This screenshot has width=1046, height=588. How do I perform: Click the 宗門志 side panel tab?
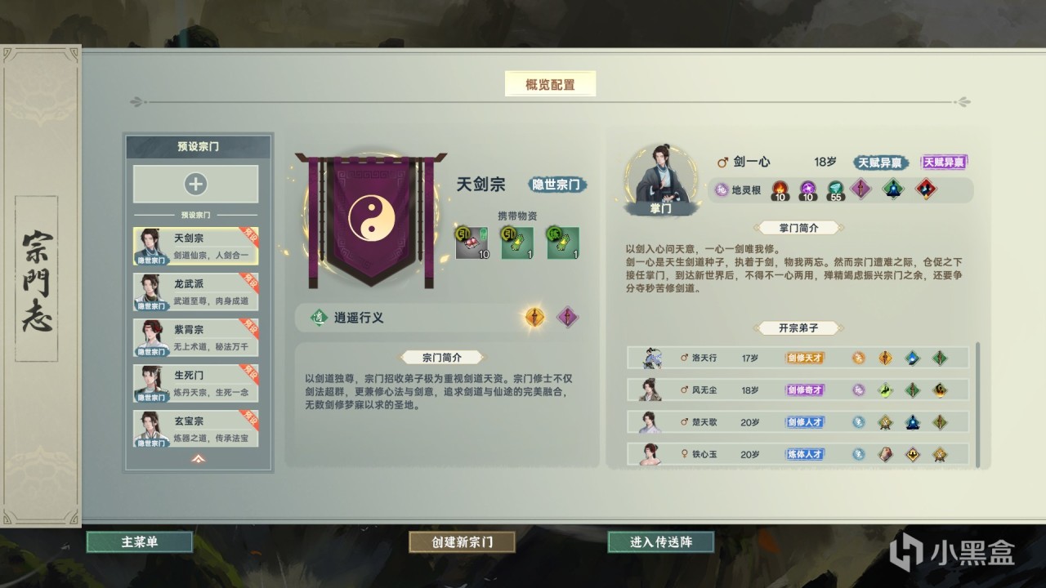coord(37,278)
